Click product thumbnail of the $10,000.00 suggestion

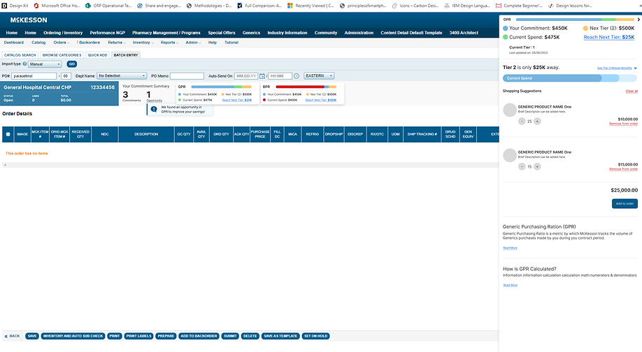tap(509, 110)
